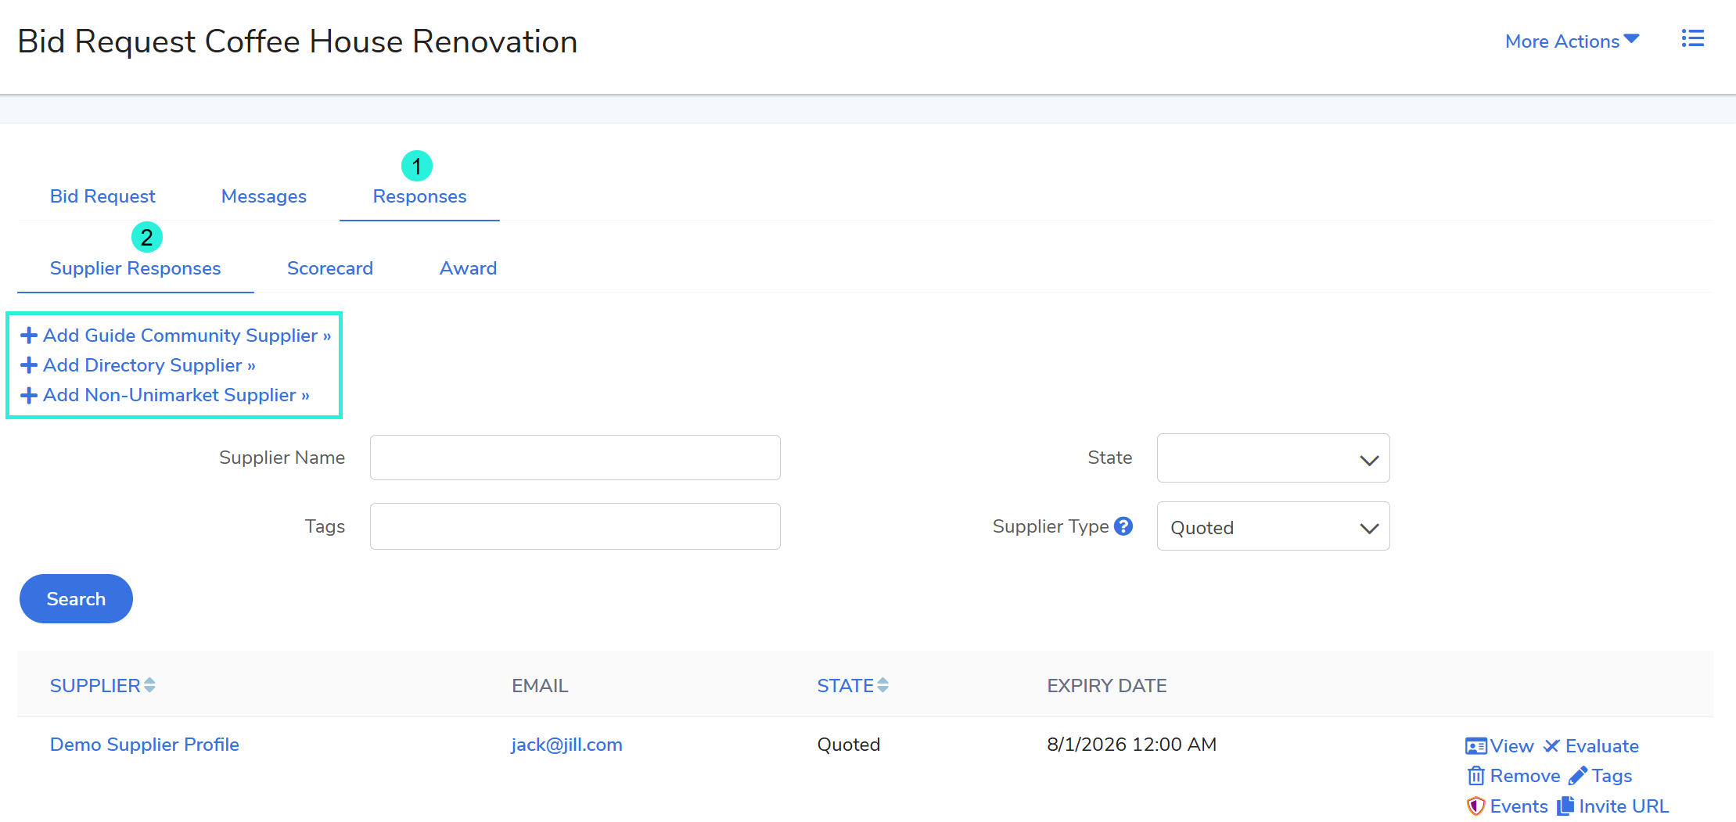
Task: Focus the Supplier Name text field
Action: pyautogui.click(x=575, y=458)
